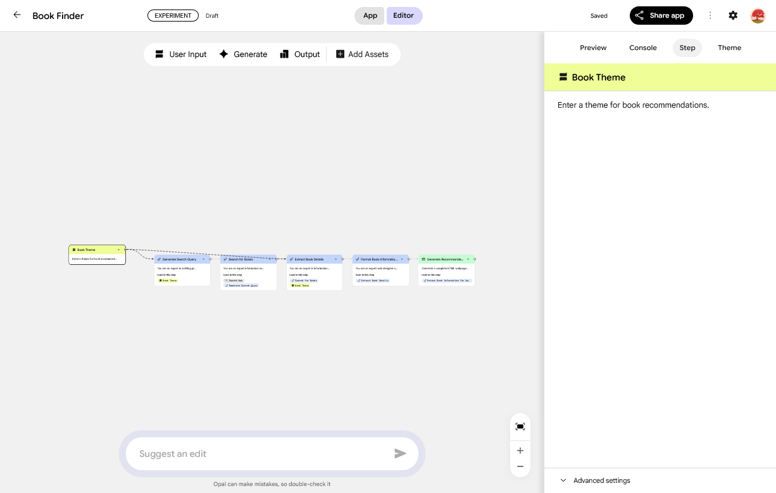
Task: Switch to Editor view
Action: pyautogui.click(x=403, y=16)
